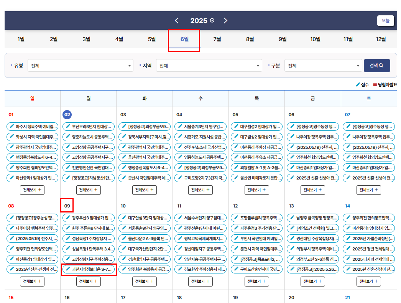
Task: Open 시흥거모 지원시설 공급 entry
Action: [200, 137]
